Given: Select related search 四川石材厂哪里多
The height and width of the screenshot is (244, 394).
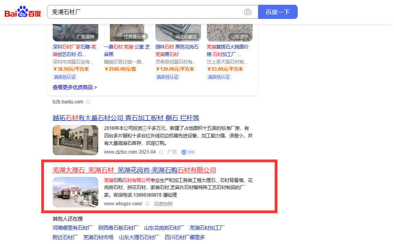Looking at the screenshot, I should point(185,237).
